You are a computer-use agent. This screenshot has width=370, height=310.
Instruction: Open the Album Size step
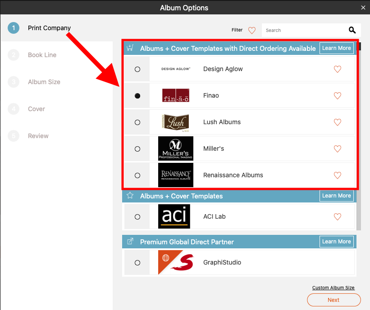(44, 82)
